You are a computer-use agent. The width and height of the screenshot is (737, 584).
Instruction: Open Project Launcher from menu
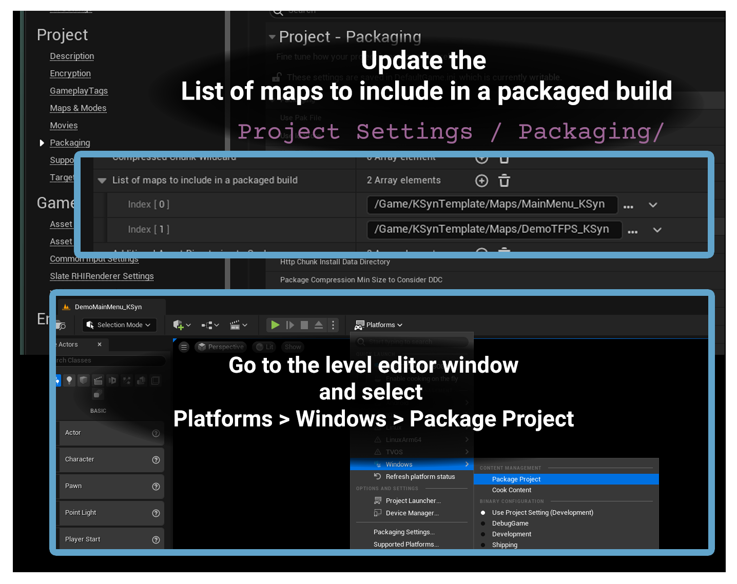click(x=412, y=500)
